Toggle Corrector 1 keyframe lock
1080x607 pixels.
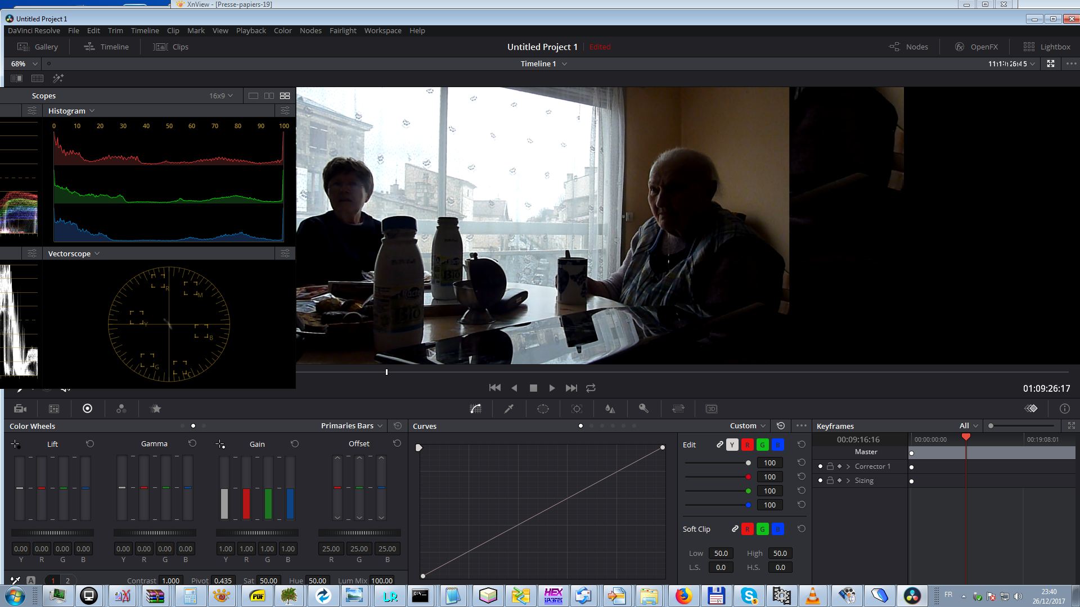tap(830, 466)
